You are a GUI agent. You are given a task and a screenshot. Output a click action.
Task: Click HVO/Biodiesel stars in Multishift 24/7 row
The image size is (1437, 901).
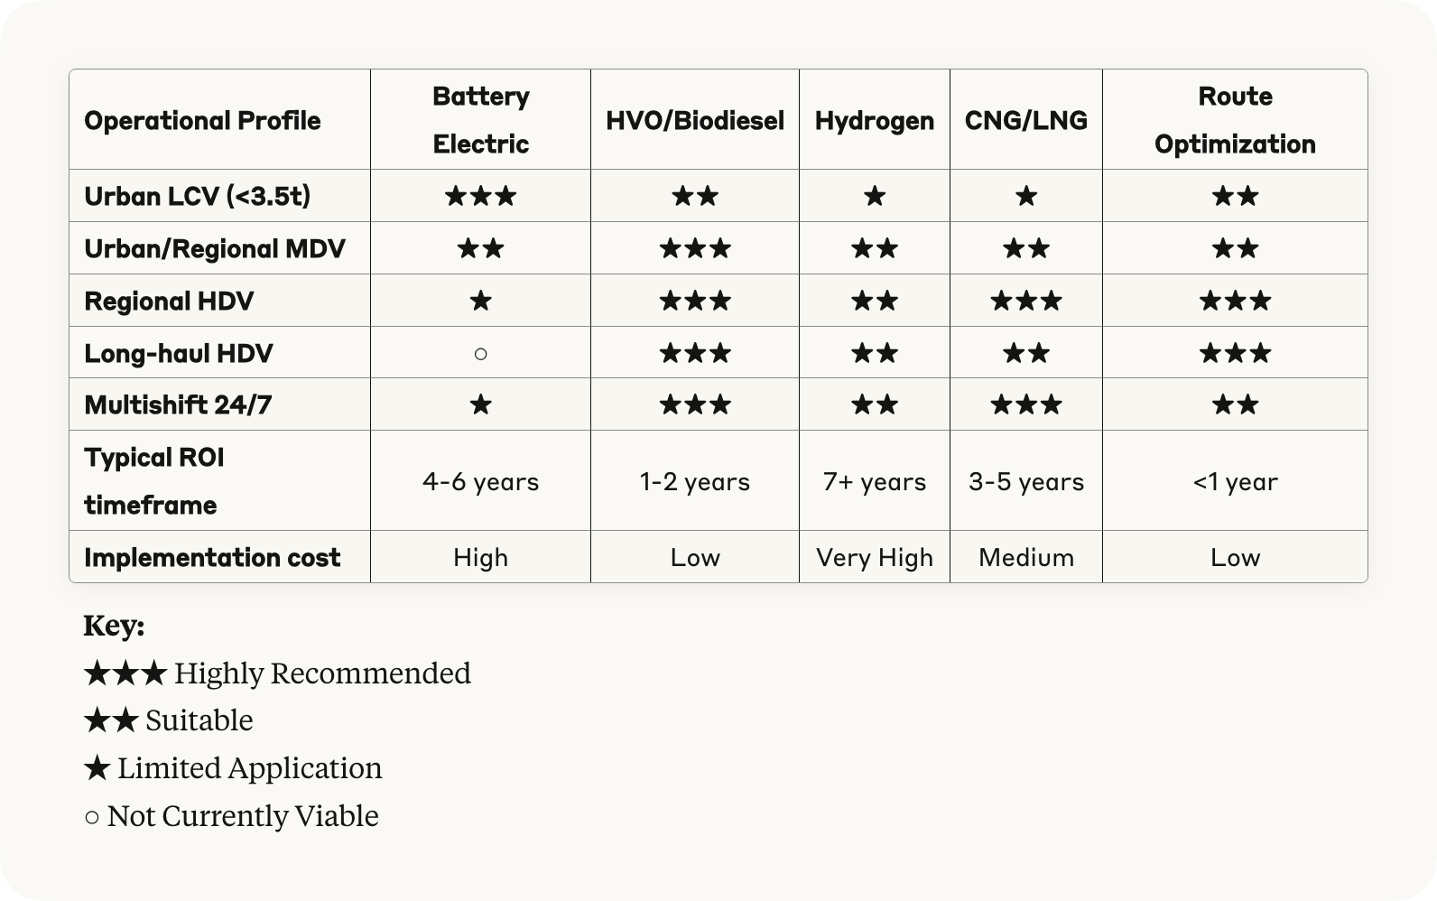tap(695, 404)
